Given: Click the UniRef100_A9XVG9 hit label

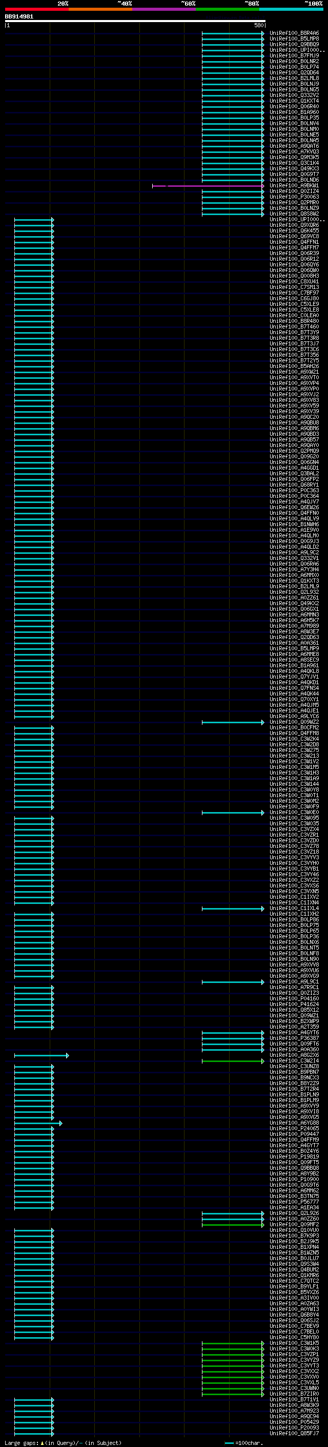Looking at the screenshot, I should pos(294,977).
